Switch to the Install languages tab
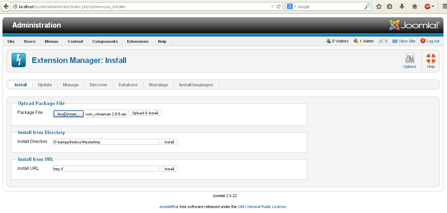Screen dimensions: 447x213 tap(196, 85)
